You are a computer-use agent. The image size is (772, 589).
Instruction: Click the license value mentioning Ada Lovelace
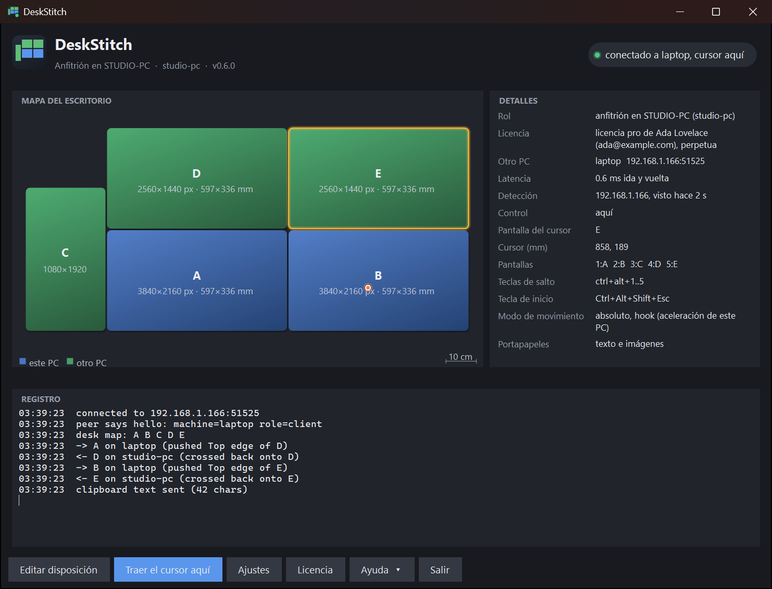(x=656, y=139)
